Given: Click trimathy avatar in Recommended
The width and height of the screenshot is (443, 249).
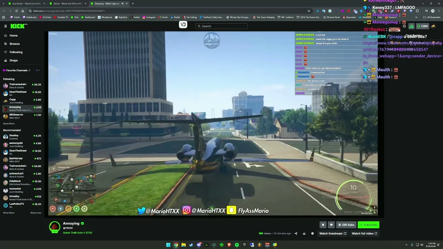Looking at the screenshot, I should pos(6,198).
